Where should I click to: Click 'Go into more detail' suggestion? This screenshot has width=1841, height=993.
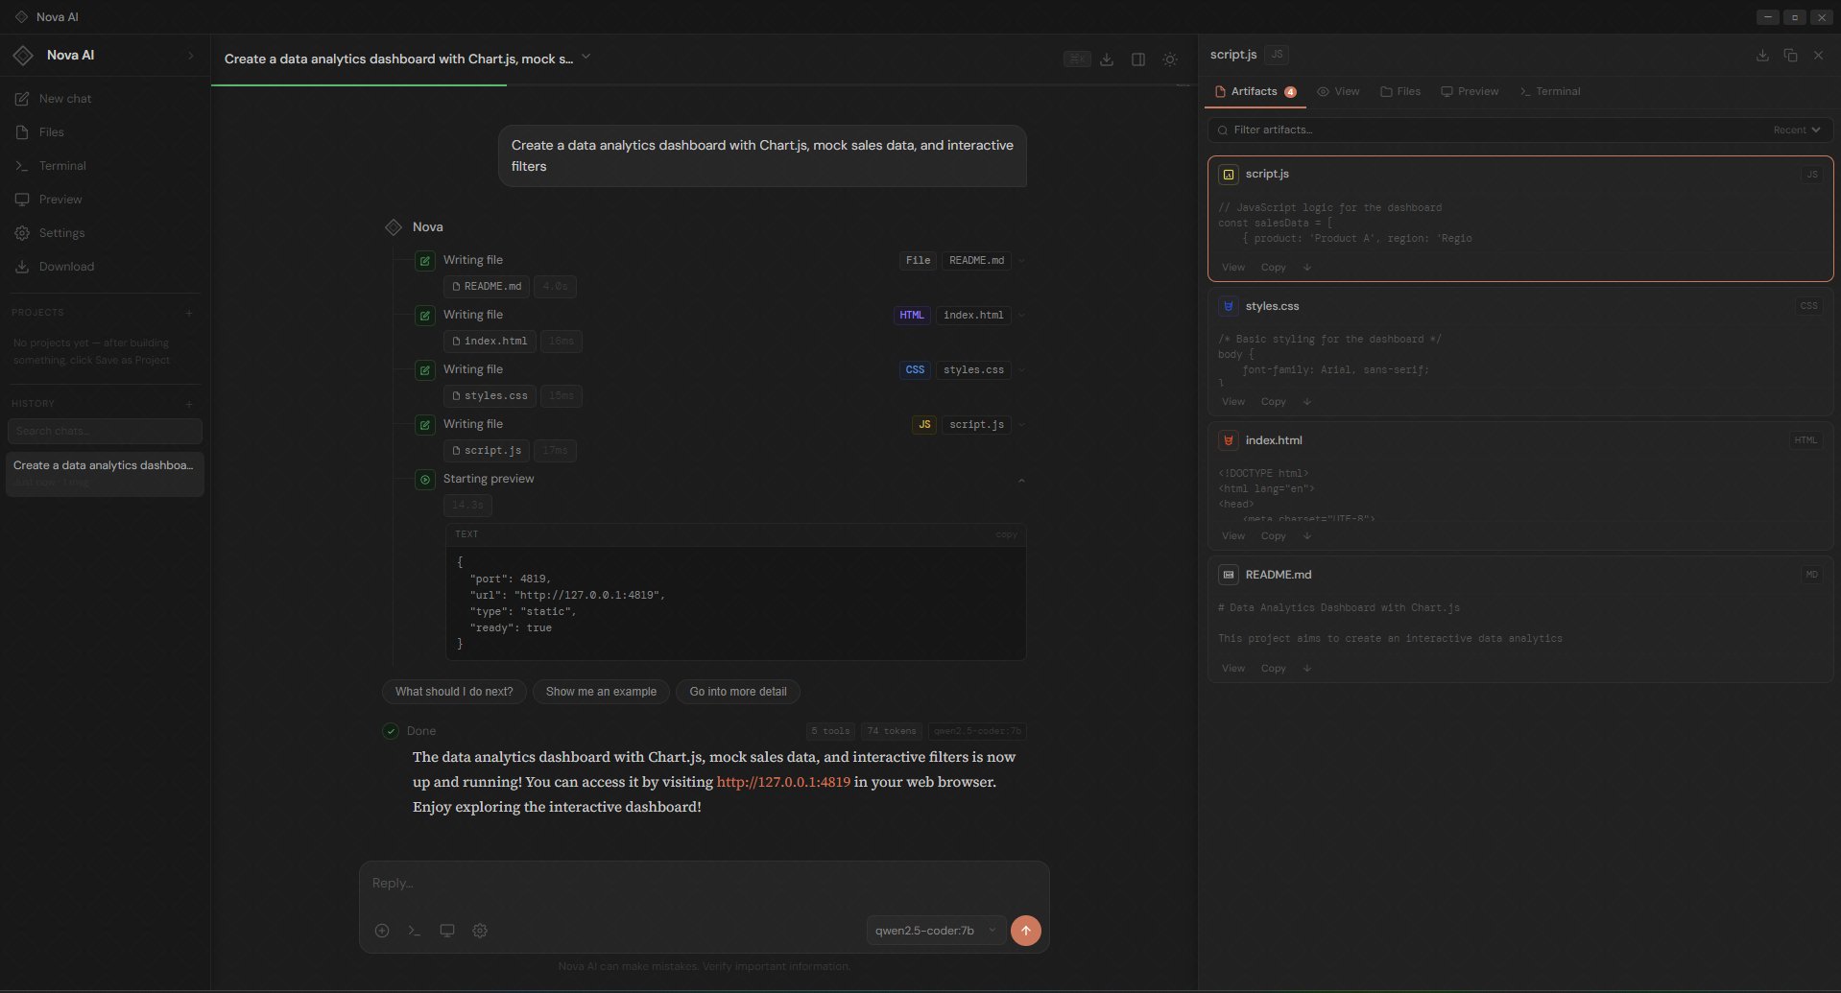tap(737, 692)
